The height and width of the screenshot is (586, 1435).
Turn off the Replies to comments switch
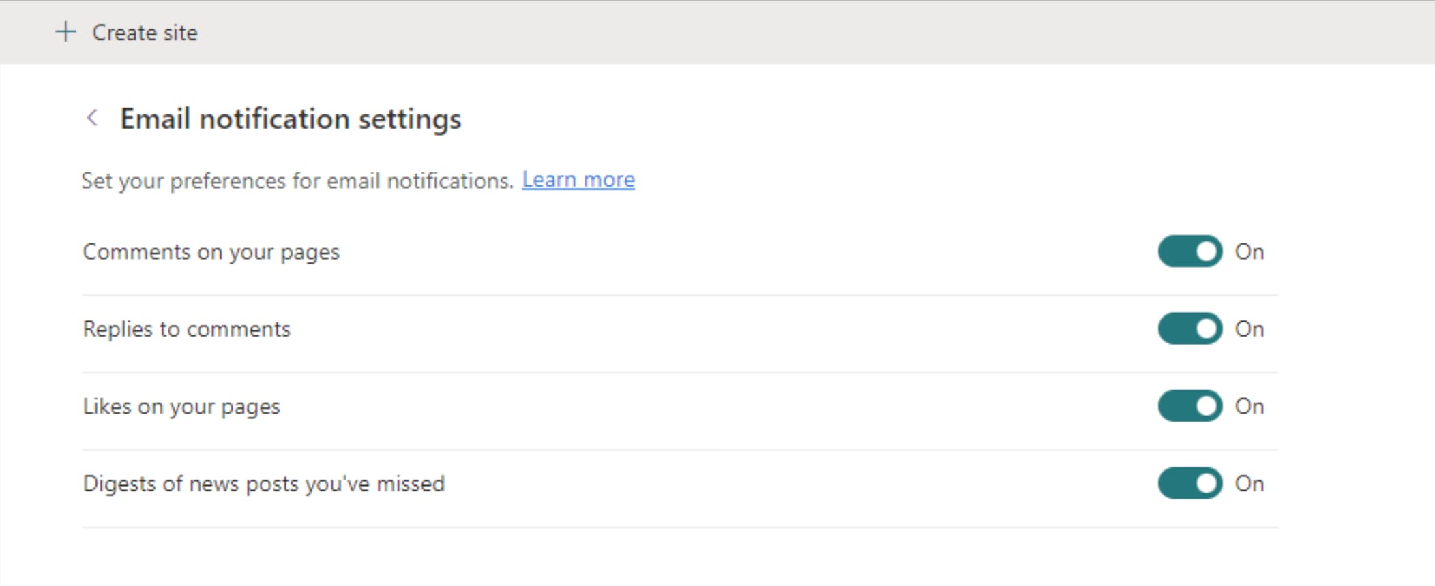[x=1189, y=328]
